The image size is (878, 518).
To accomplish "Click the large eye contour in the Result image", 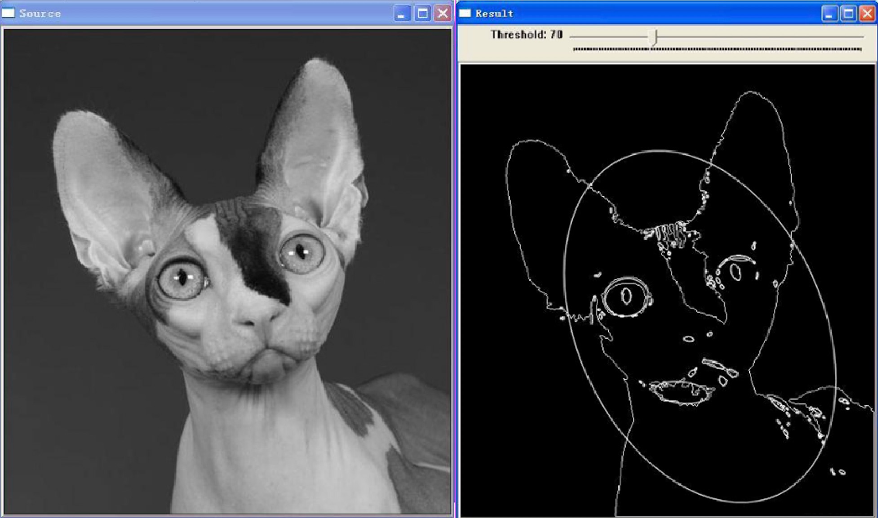I will point(625,297).
